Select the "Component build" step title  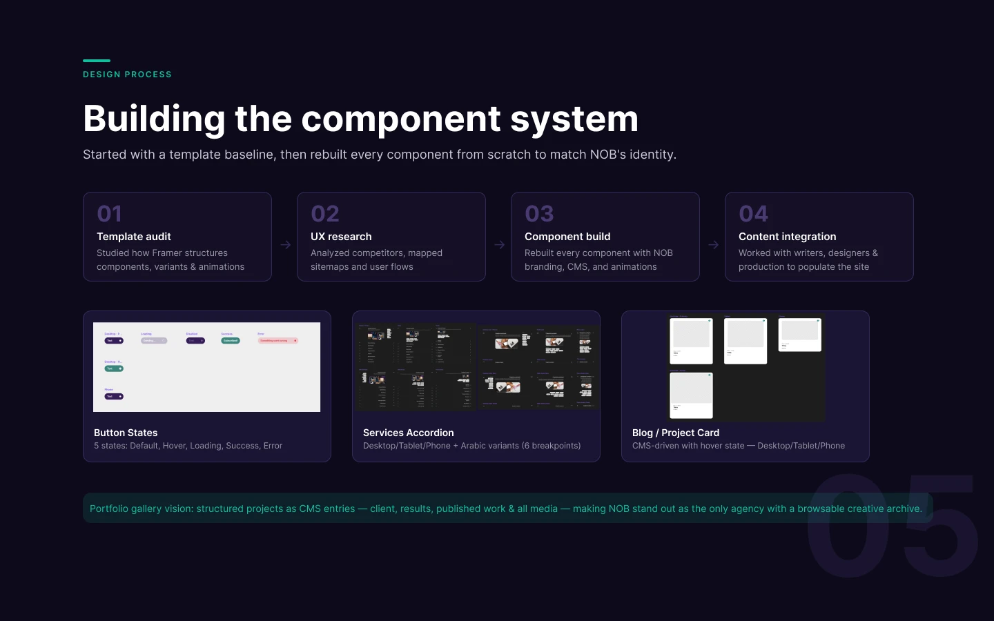(567, 237)
